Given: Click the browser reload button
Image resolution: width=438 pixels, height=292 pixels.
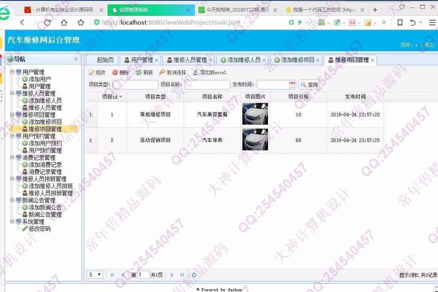Looking at the screenshot, I should (x=47, y=23).
